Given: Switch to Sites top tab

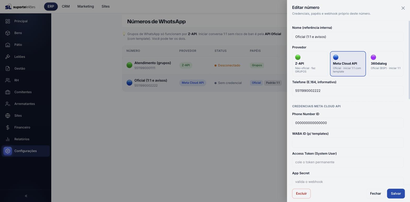Looking at the screenshot, I should pyautogui.click(x=105, y=7).
